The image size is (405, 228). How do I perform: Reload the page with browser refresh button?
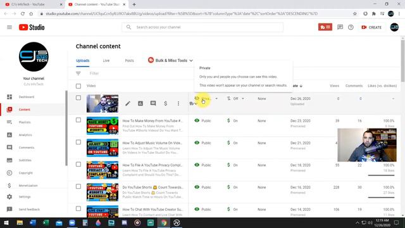click(23, 14)
